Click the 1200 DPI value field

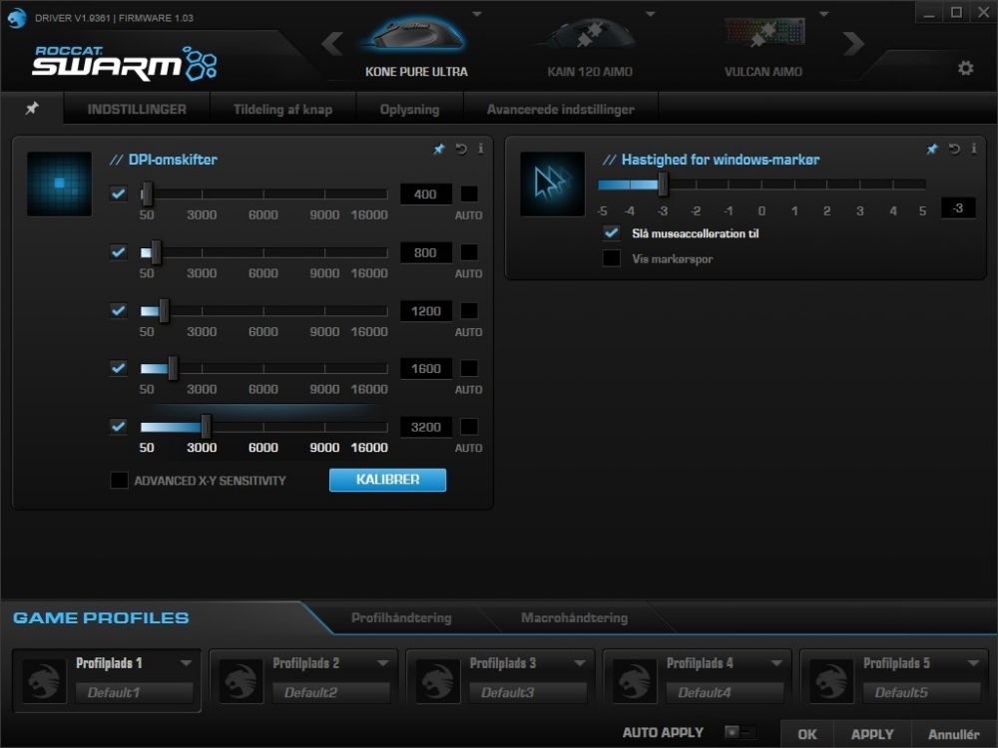click(426, 311)
